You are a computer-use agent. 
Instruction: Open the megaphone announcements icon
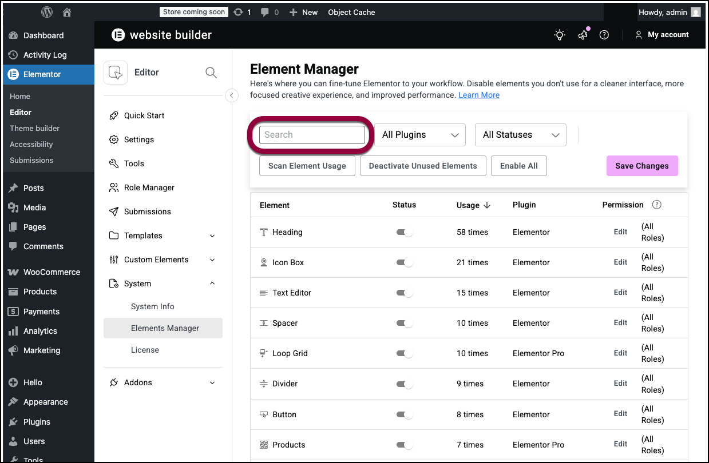(x=583, y=35)
